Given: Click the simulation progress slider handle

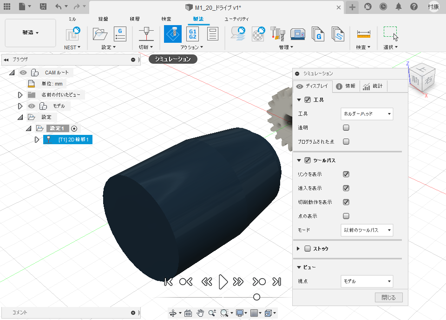Looking at the screenshot, I should pyautogui.click(x=256, y=297).
